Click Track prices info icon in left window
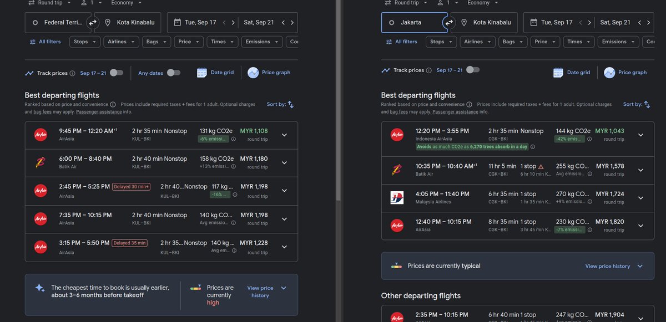Image resolution: width=666 pixels, height=322 pixels. point(72,73)
